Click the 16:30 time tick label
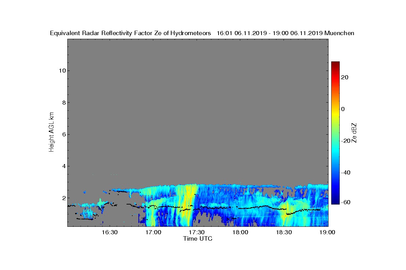This screenshot has height=270, width=406. click(x=110, y=233)
